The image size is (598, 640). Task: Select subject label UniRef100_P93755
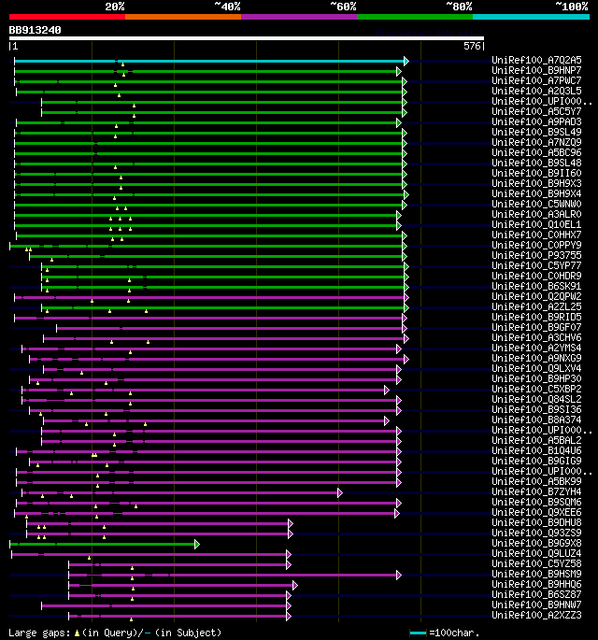point(536,255)
